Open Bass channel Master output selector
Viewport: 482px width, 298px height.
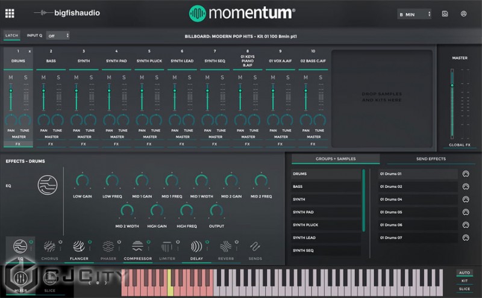click(51, 137)
